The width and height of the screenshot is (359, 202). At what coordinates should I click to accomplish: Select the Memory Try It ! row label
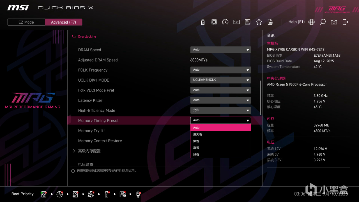(x=92, y=131)
